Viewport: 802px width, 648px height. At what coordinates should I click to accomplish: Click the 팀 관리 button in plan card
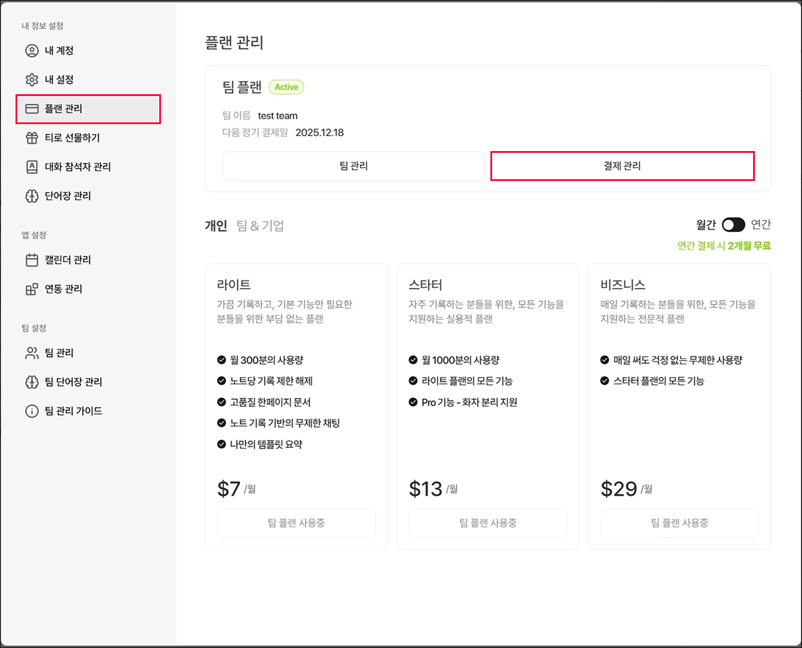pos(354,166)
